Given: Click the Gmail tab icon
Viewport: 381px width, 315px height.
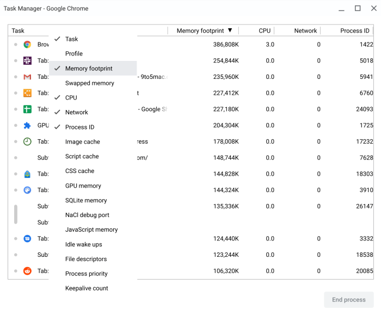Looking at the screenshot, I should [27, 77].
